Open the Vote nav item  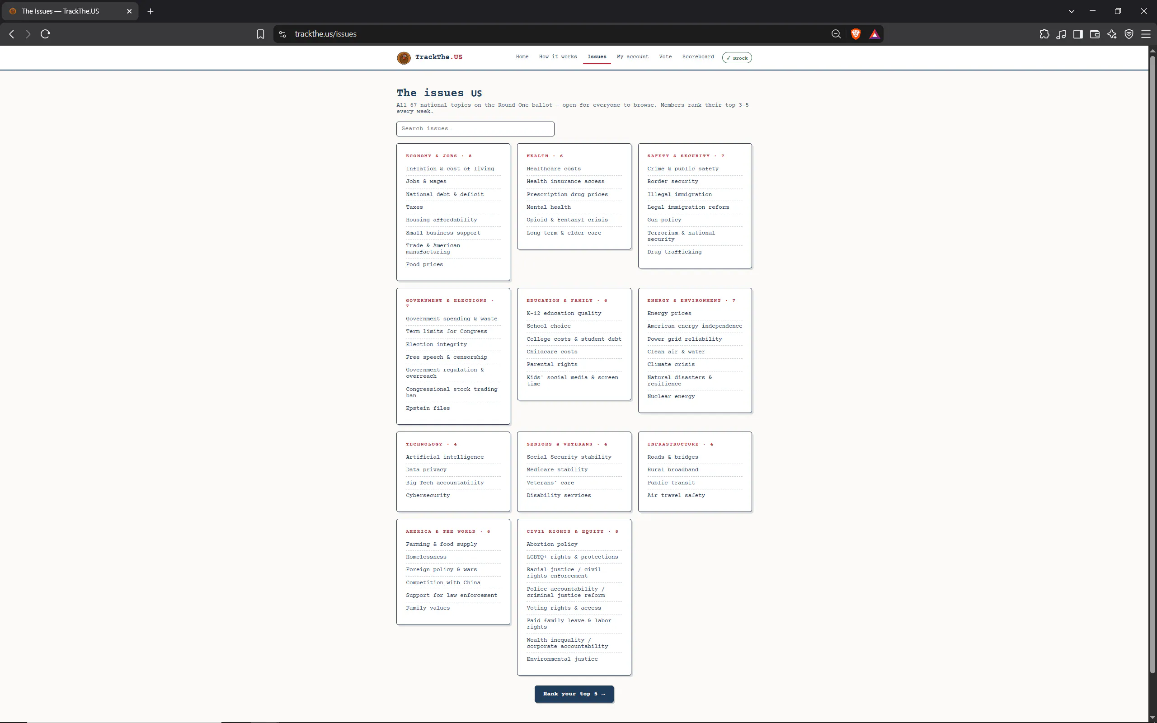point(665,57)
